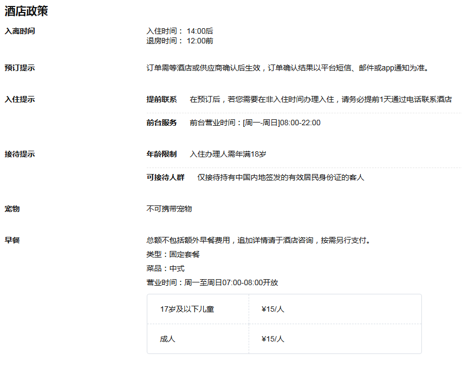This screenshot has height=367, width=462.
Task: Select the 接待提示 label
Action: coord(19,154)
